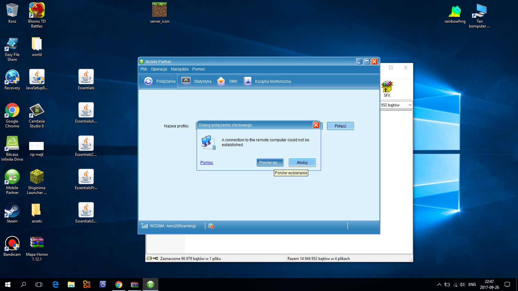The width and height of the screenshot is (518, 291).
Task: Open Mobile Partner in the taskbar
Action: (151, 285)
